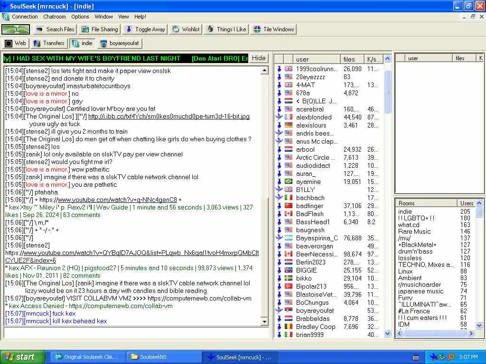Open the Options menu

tap(80, 17)
